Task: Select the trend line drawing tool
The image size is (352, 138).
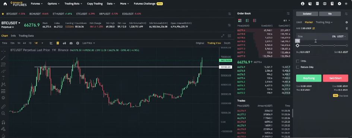Action: tap(3, 58)
